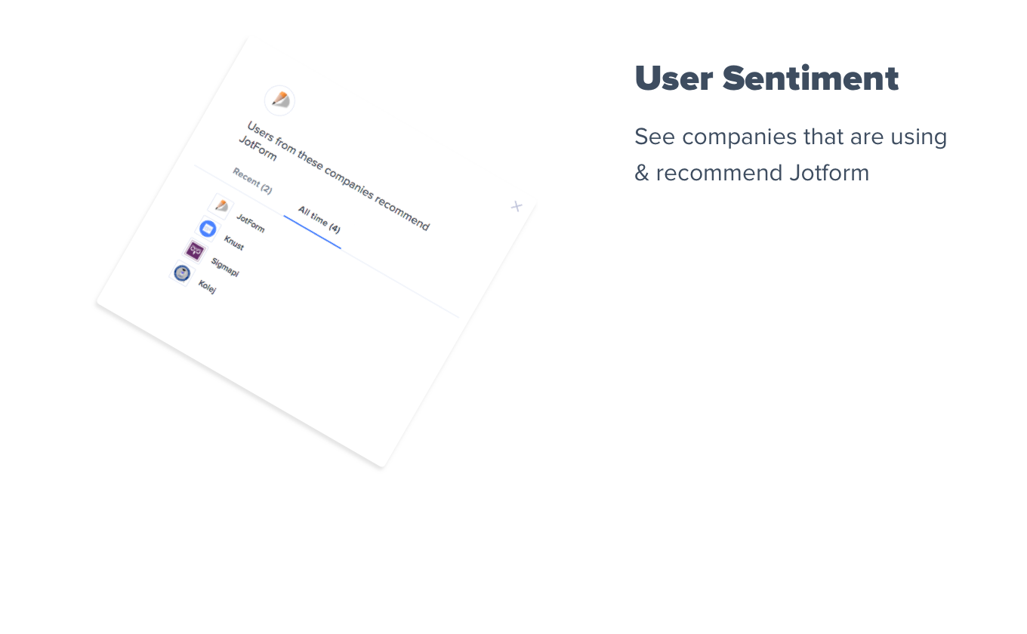Image resolution: width=1027 pixels, height=634 pixels.
Task: Click the round Kolej crest logo
Action: [181, 272]
